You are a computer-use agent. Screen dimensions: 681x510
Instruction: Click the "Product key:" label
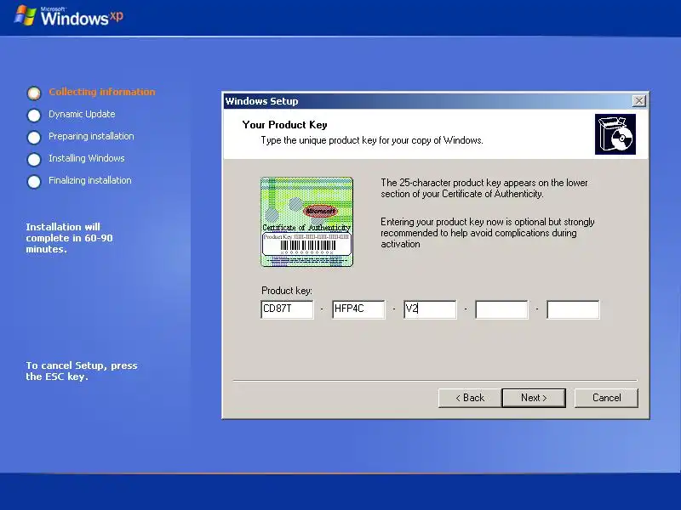coord(287,290)
